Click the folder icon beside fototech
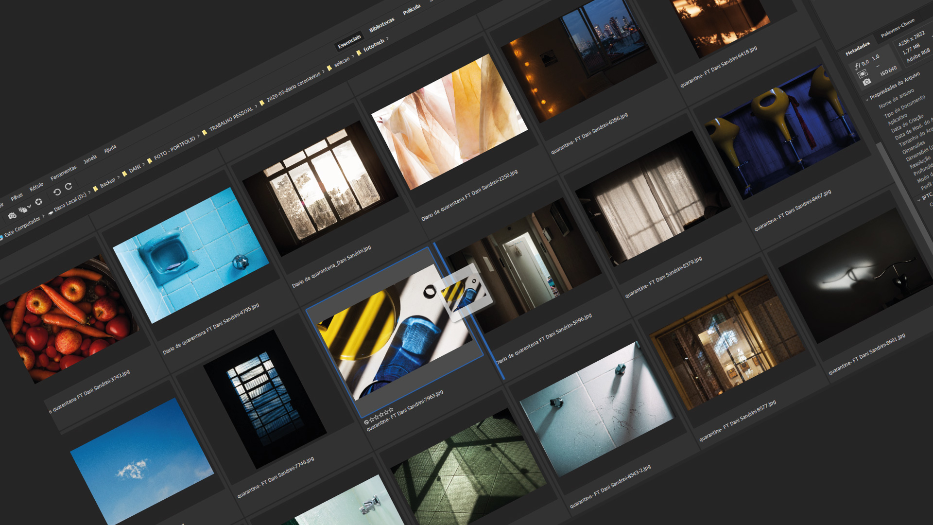This screenshot has height=525, width=933. coord(359,52)
